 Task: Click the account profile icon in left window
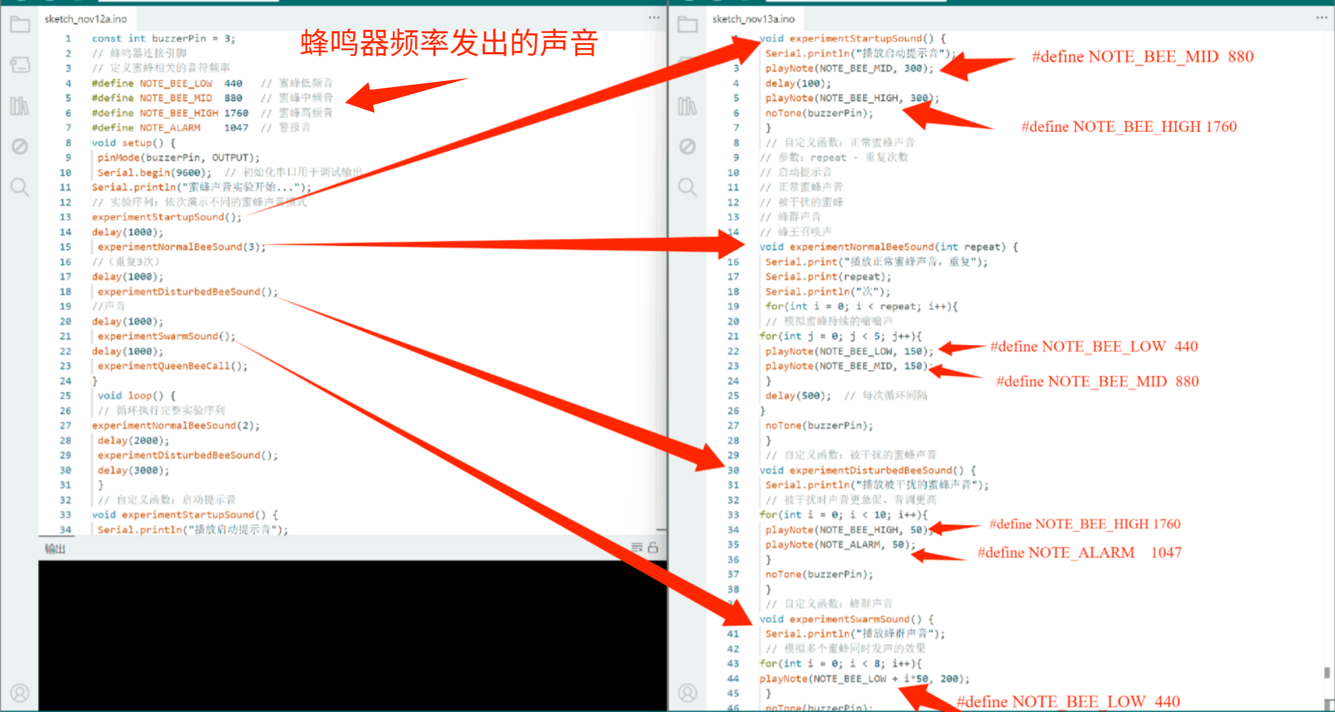point(20,693)
